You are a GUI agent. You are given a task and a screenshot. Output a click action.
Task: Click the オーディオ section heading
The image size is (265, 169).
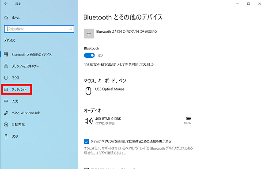coord(92,111)
